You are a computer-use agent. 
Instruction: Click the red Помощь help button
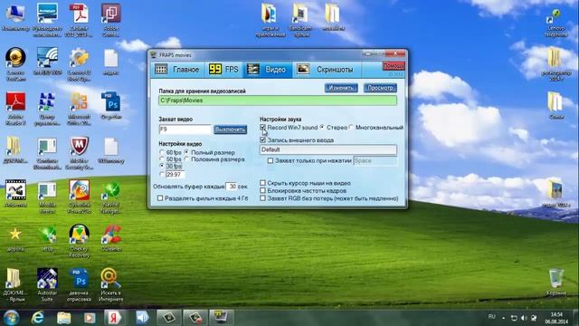coord(394,66)
